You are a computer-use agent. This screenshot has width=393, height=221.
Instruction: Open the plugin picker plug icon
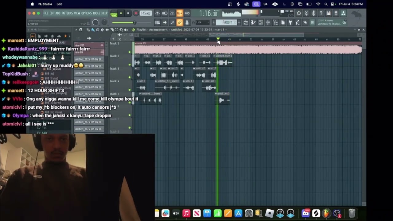290,22
